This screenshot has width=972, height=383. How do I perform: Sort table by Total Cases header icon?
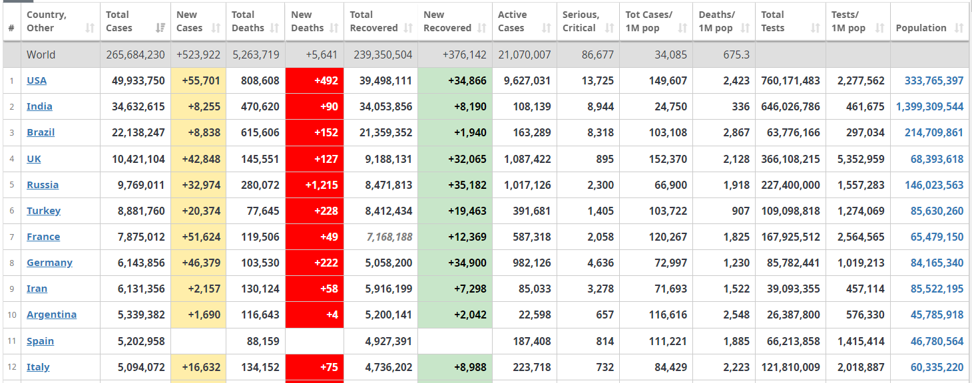(x=160, y=28)
